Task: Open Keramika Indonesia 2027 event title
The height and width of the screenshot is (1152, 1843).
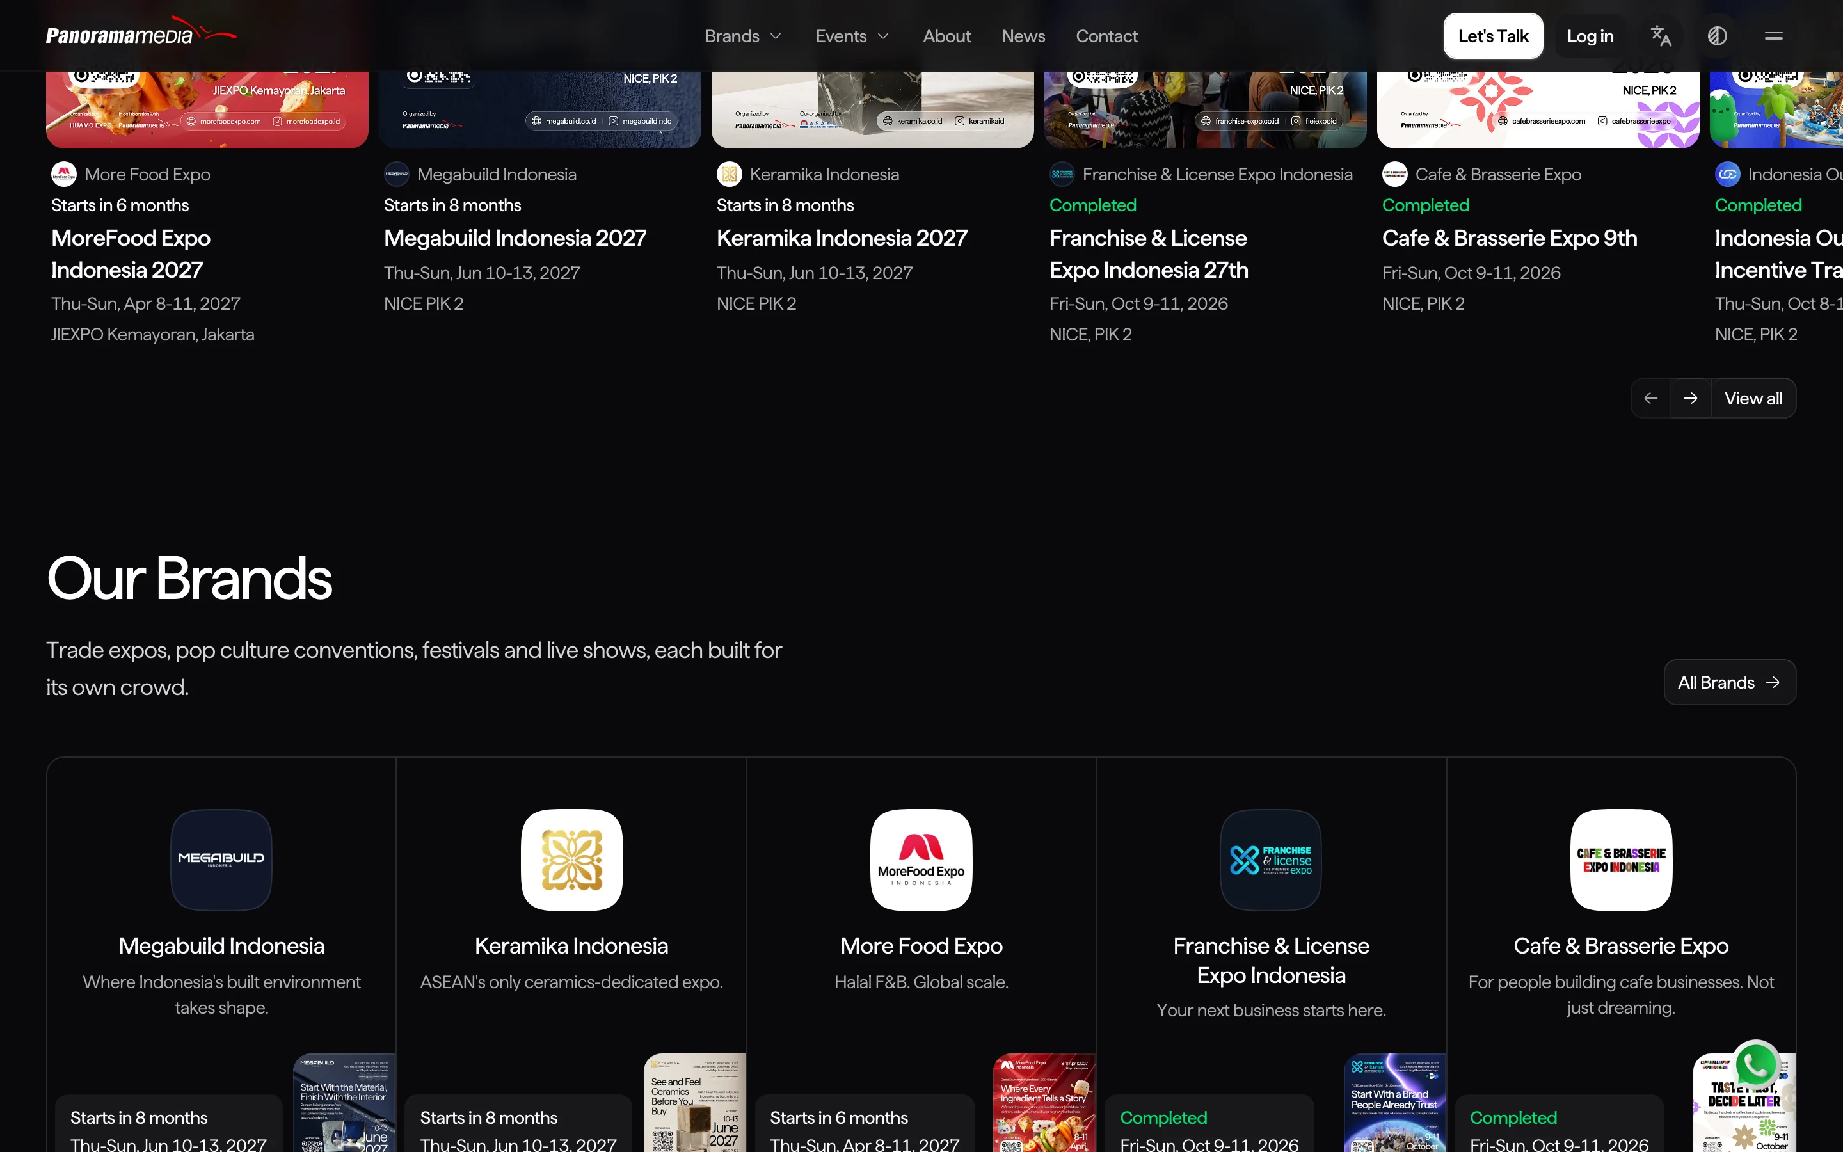Action: pyautogui.click(x=842, y=239)
